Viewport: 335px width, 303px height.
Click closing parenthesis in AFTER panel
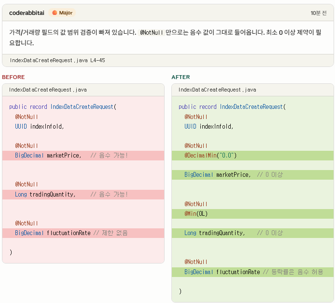pyautogui.click(x=180, y=291)
